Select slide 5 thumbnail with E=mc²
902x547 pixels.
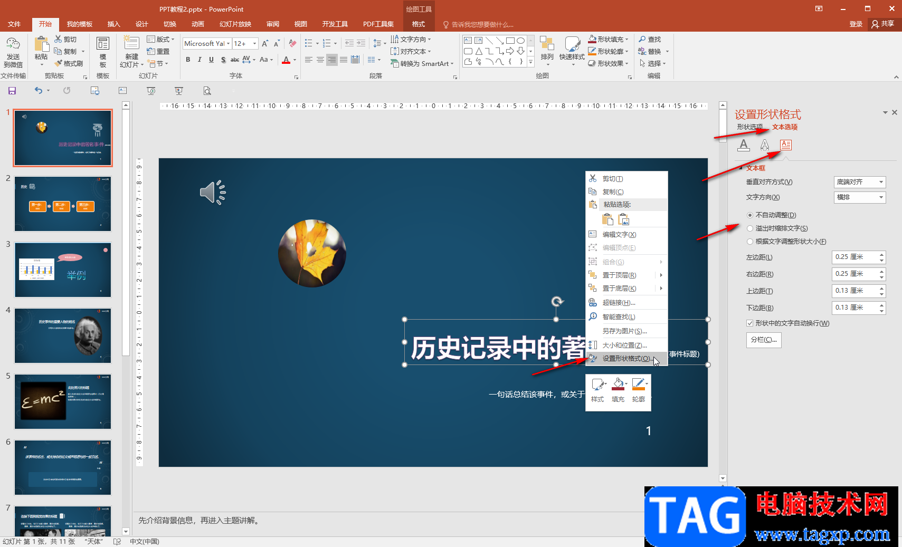pos(63,402)
